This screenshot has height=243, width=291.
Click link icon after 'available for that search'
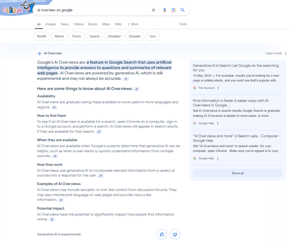tap(99, 132)
